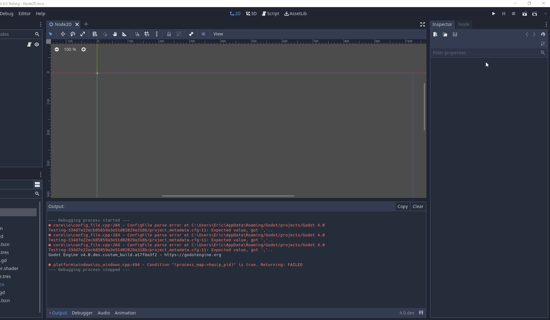550x320 pixels.
Task: Enable grid snapping
Action: point(147,34)
